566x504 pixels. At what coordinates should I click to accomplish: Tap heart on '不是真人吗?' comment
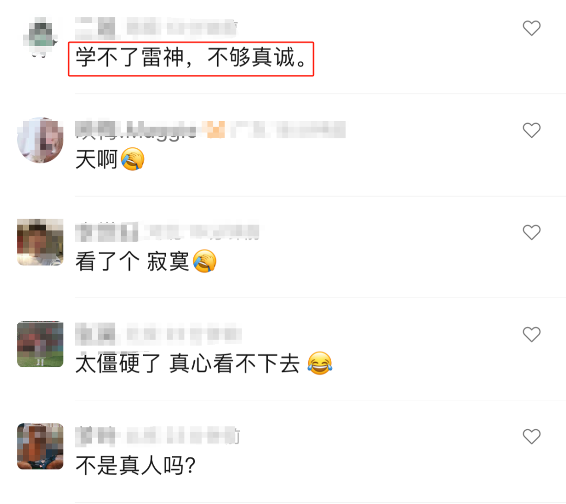pos(532,436)
